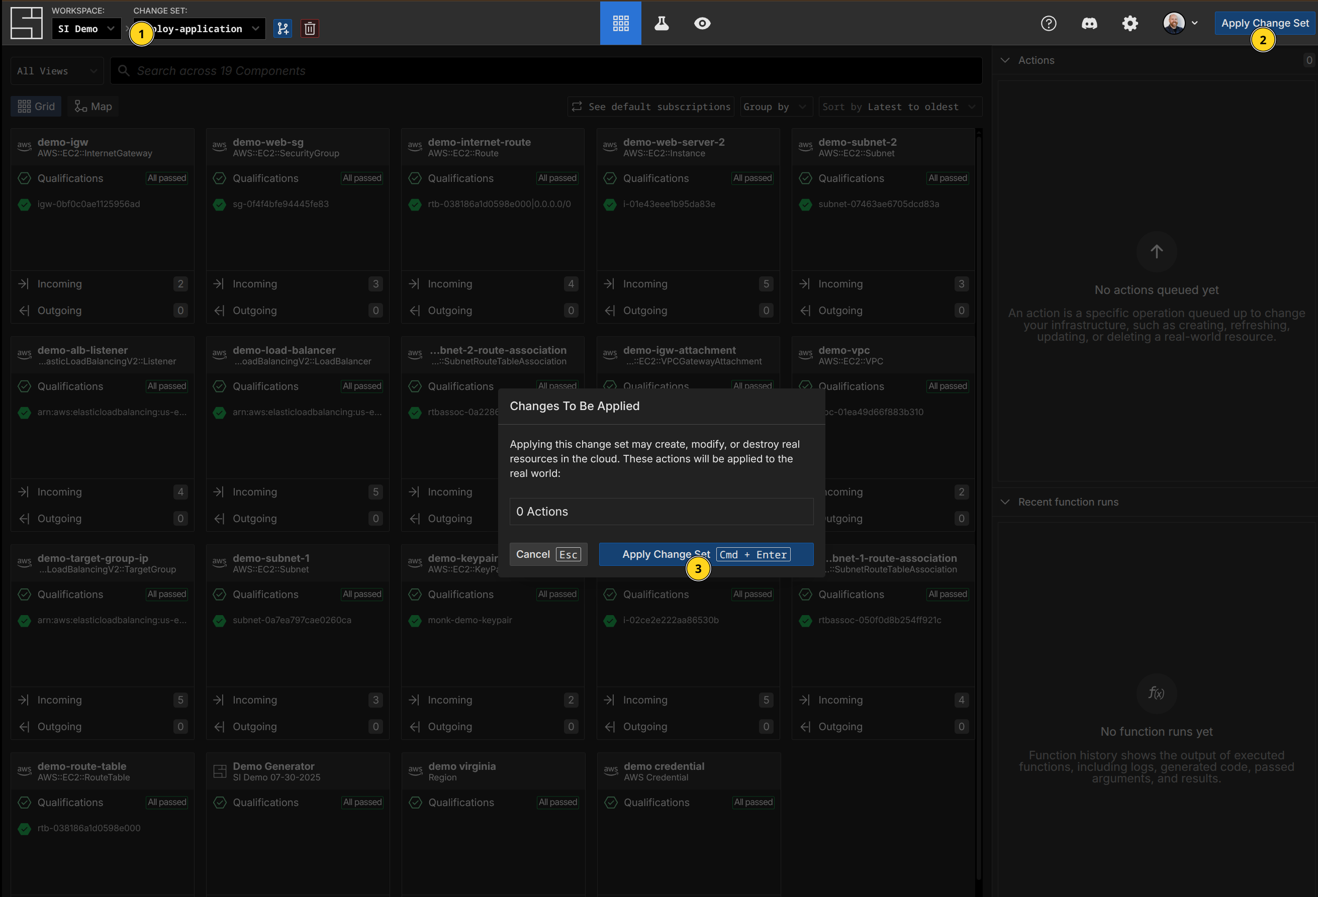Click the red trash abandon change set icon
The width and height of the screenshot is (1318, 897).
310,28
